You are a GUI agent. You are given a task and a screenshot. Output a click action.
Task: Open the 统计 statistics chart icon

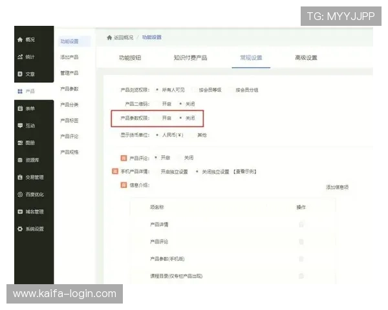coord(20,57)
